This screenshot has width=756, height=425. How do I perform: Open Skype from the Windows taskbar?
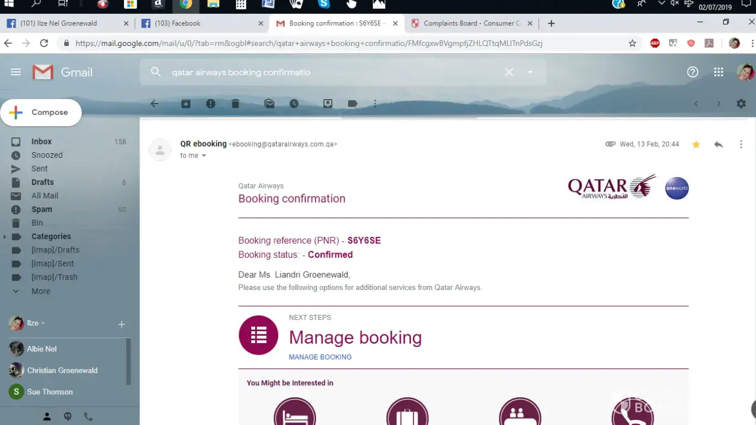[324, 5]
